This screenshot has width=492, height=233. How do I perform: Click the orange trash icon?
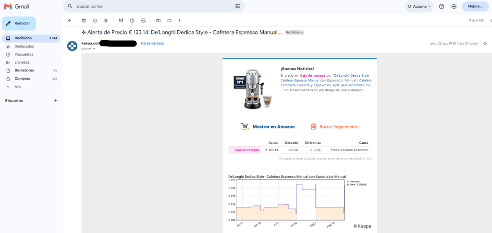pos(313,127)
